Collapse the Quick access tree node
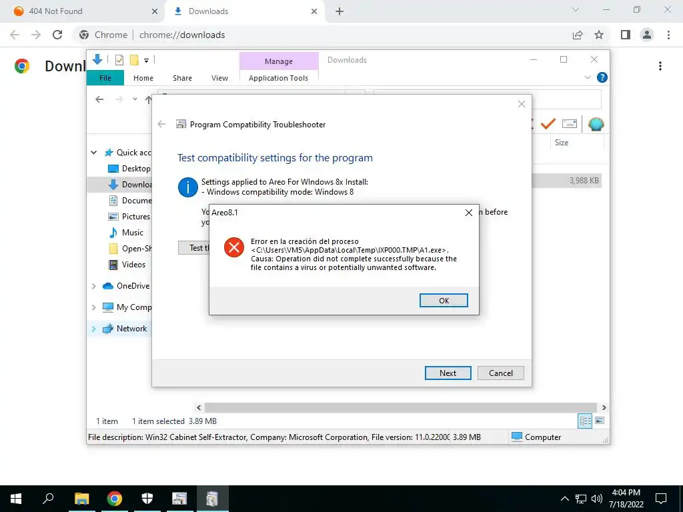This screenshot has width=683, height=512. pyautogui.click(x=93, y=153)
